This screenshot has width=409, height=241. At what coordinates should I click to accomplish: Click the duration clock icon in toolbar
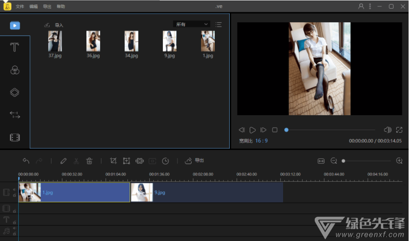(x=166, y=161)
